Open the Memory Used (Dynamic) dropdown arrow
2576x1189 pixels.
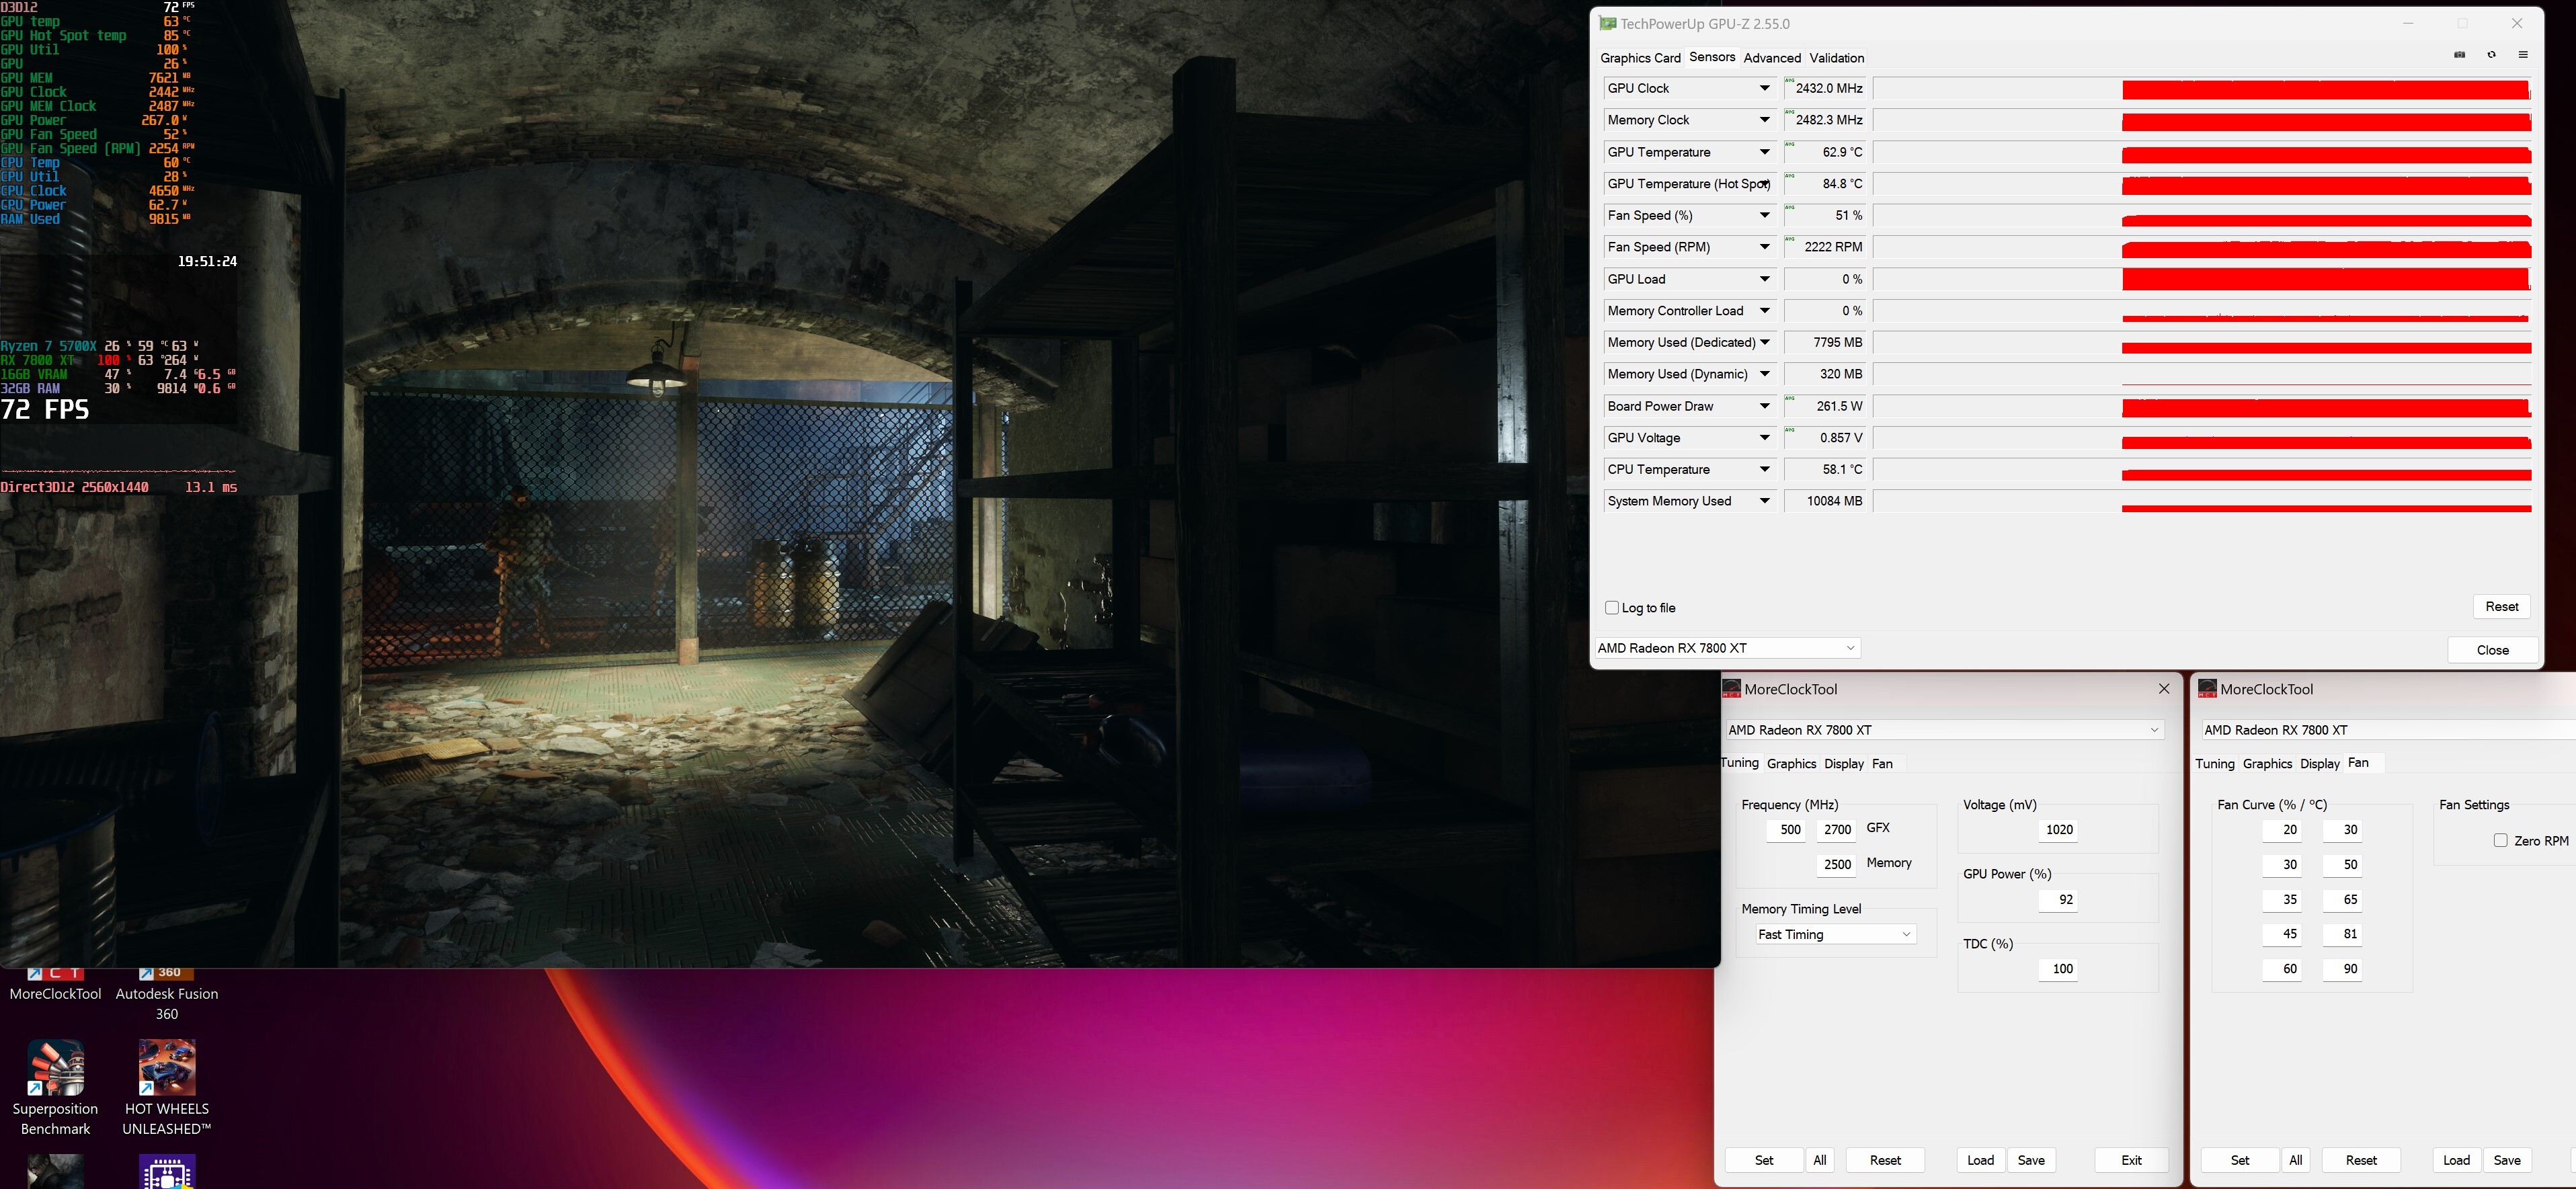pyautogui.click(x=1765, y=374)
